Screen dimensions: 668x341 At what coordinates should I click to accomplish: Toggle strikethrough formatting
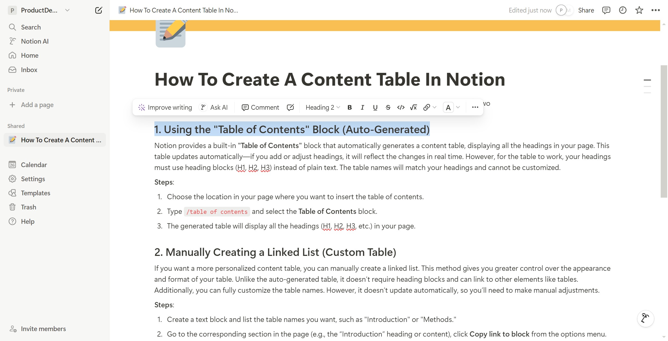click(388, 107)
